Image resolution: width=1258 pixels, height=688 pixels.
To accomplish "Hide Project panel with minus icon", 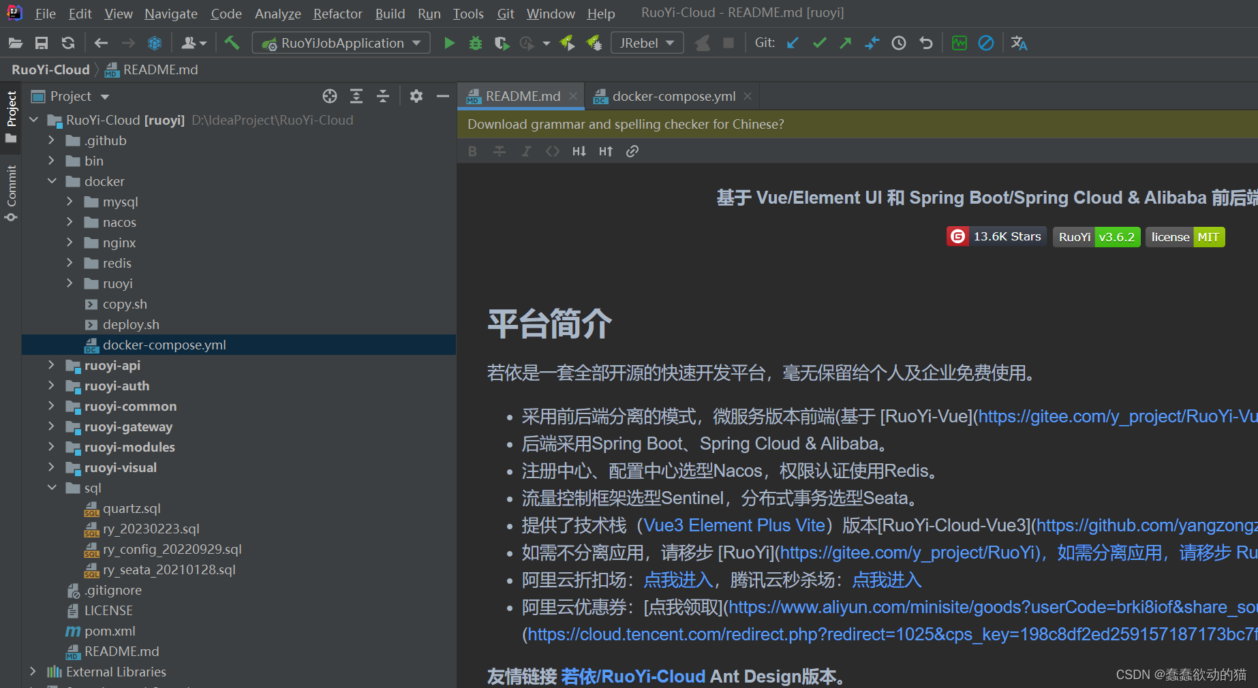I will tap(443, 96).
